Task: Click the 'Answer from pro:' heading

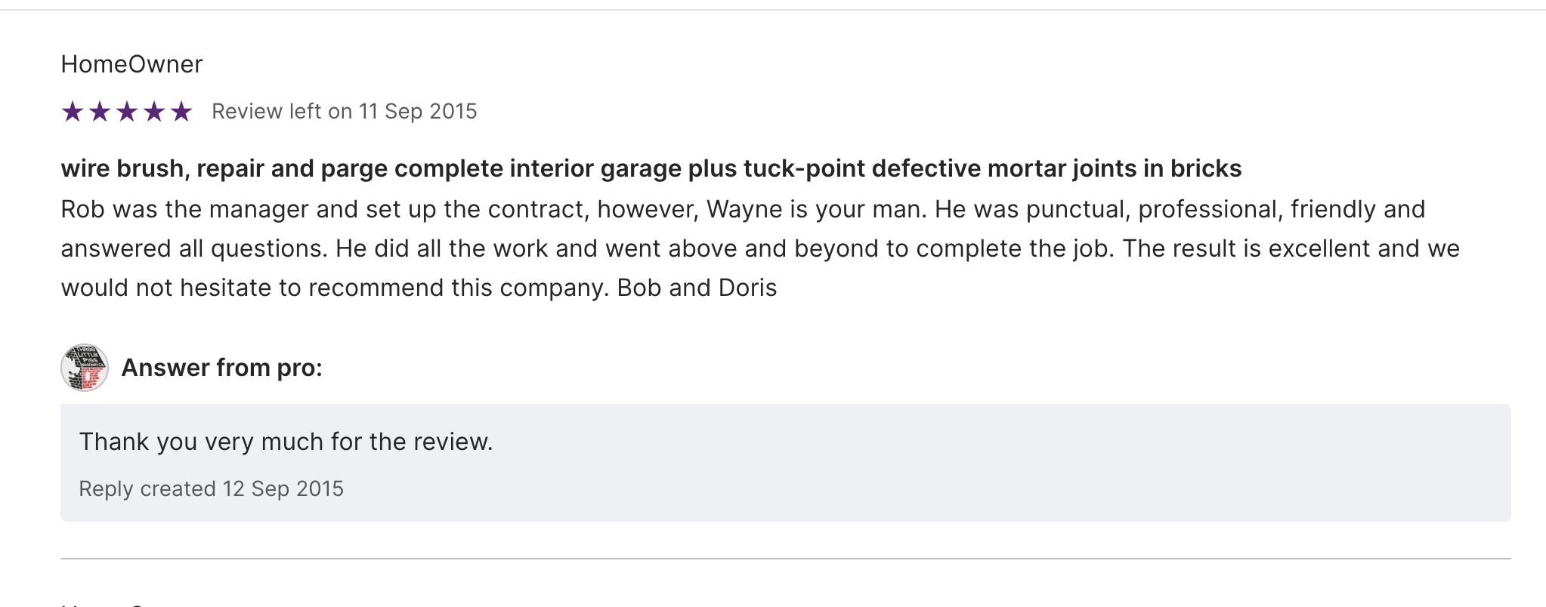Action: click(221, 368)
